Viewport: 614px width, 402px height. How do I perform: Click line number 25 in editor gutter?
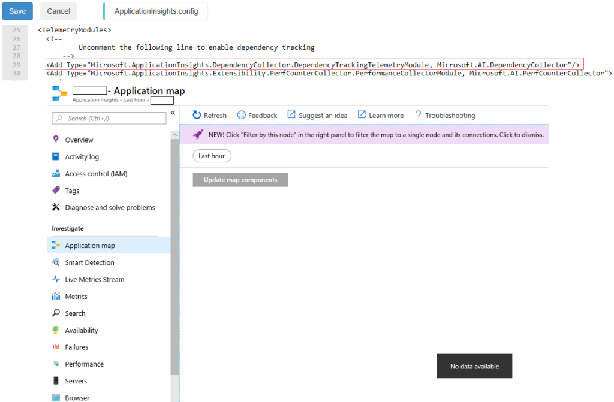16,30
